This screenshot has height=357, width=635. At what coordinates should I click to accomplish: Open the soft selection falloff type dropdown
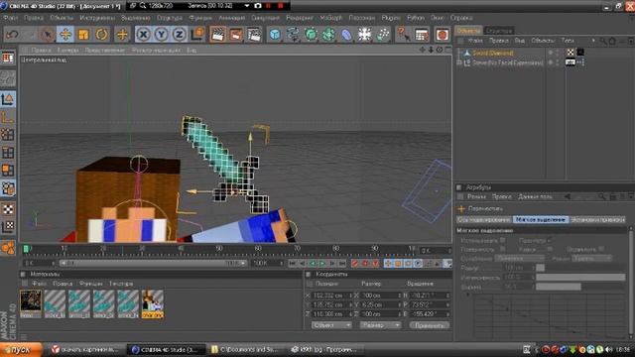click(520, 258)
